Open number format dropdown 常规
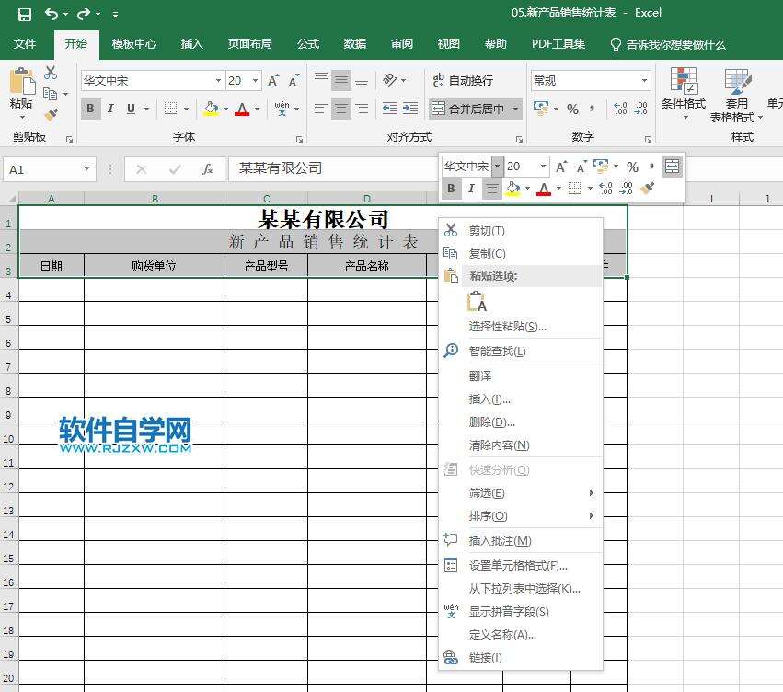The image size is (783, 692). click(644, 80)
